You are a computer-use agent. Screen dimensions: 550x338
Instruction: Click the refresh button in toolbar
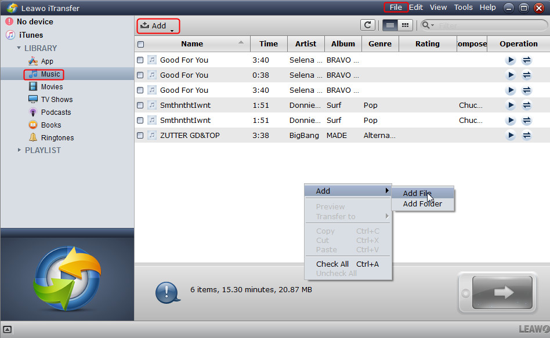368,26
